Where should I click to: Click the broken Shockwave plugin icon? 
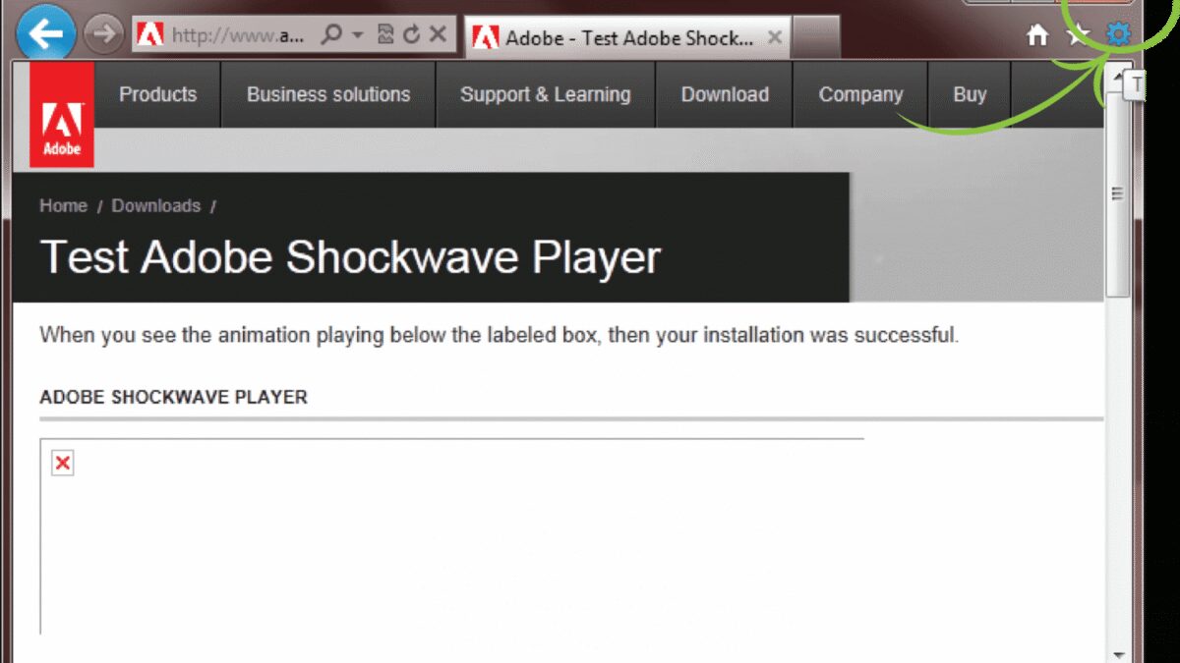(x=62, y=463)
